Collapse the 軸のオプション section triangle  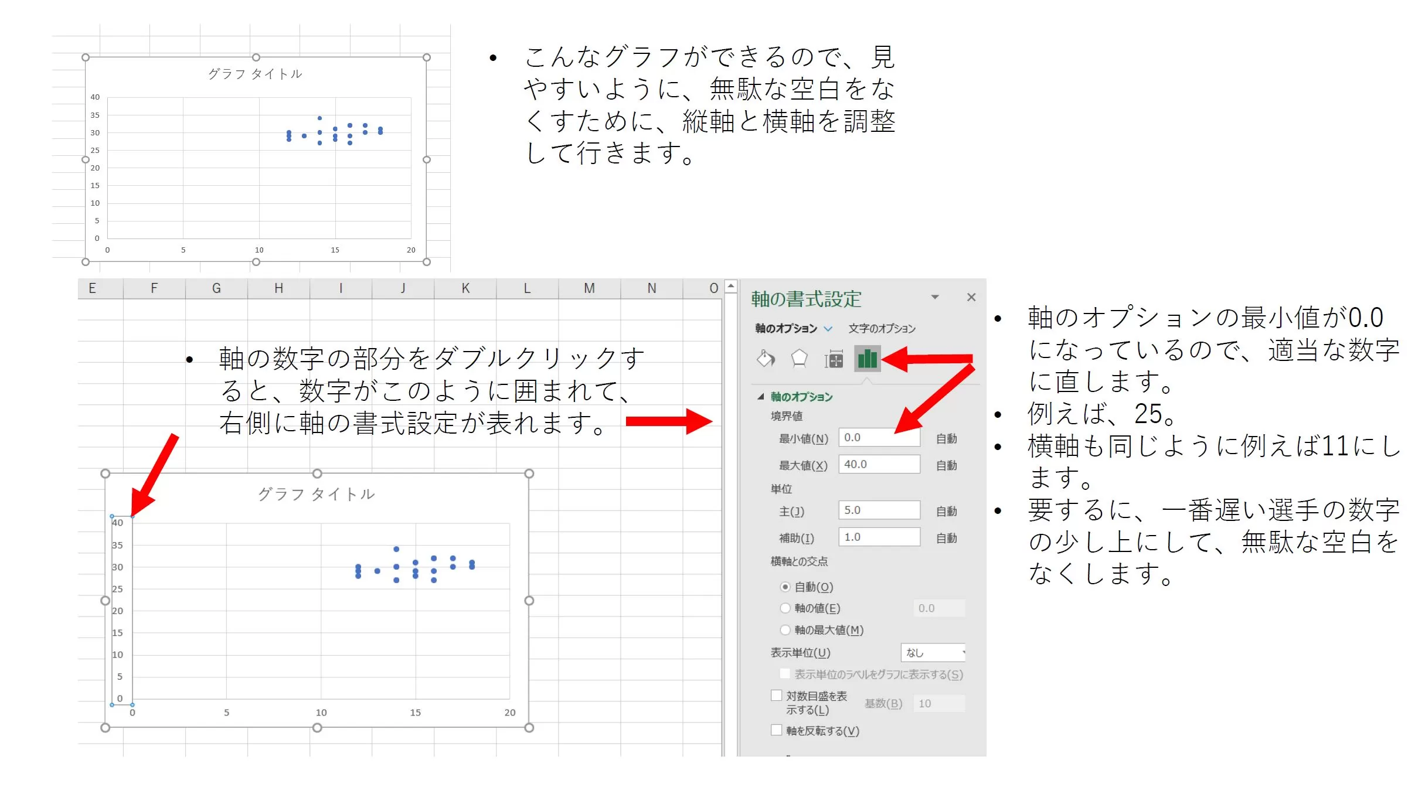click(x=761, y=397)
